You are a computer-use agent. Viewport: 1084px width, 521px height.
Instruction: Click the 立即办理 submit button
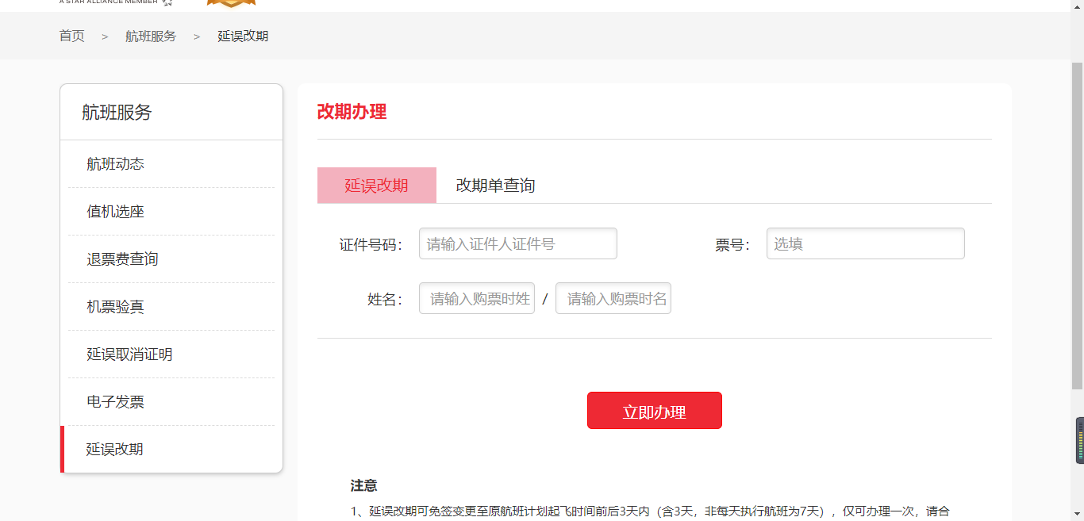point(654,410)
